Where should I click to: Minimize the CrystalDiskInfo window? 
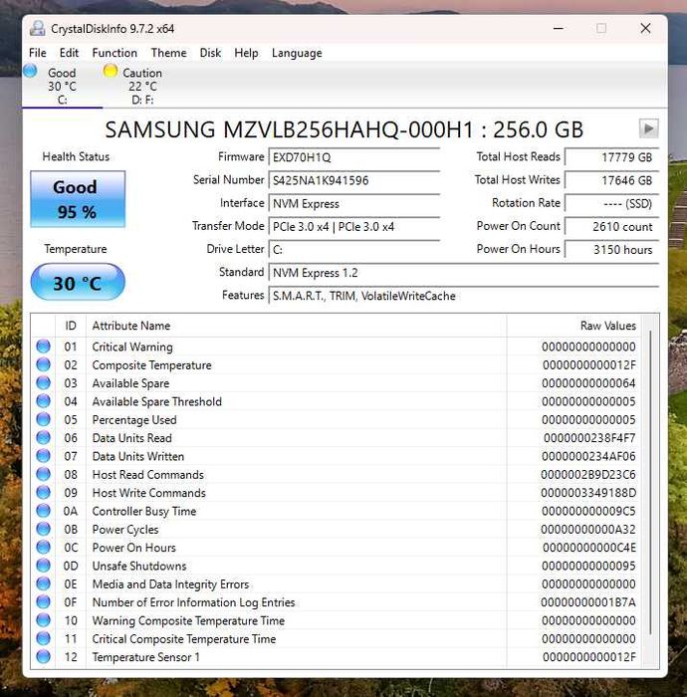tap(559, 29)
